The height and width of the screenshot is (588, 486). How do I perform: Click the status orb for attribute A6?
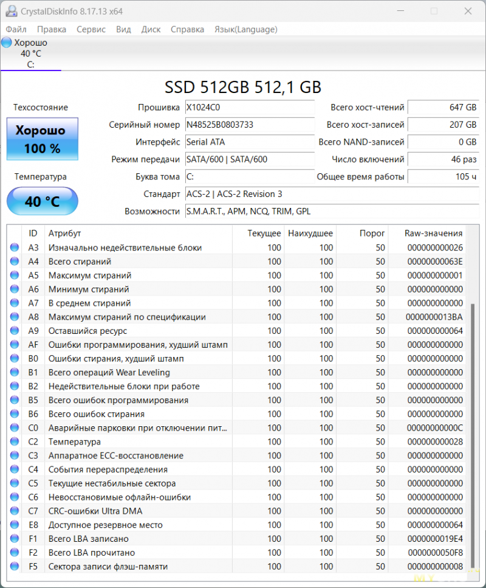tap(15, 289)
